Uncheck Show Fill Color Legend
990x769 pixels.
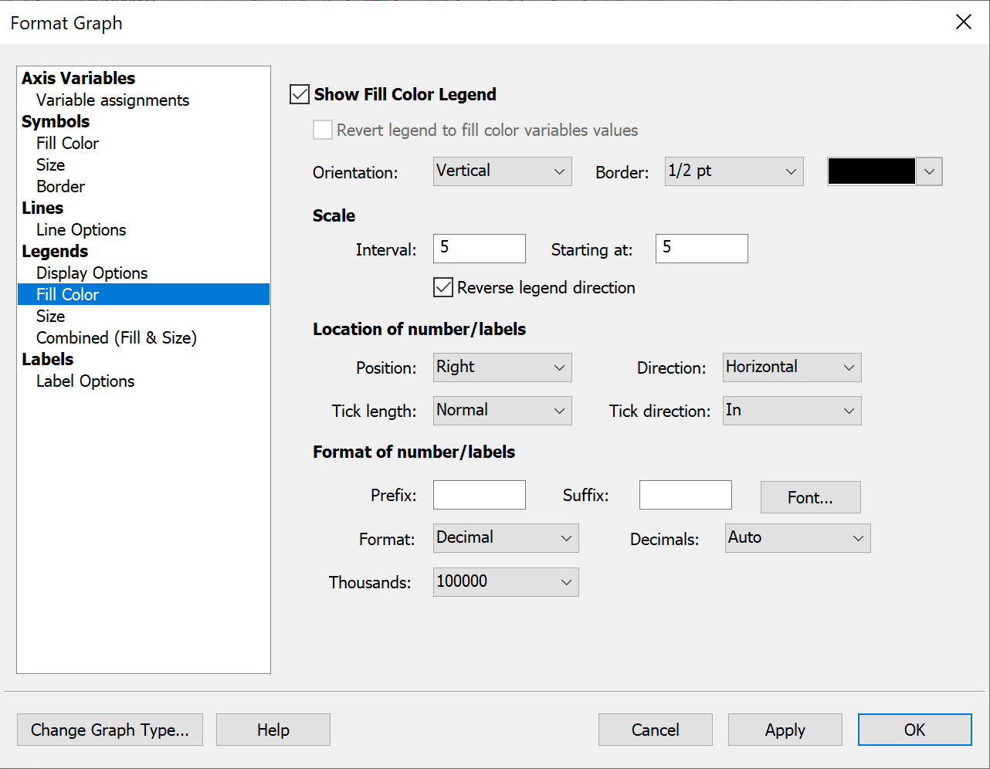299,94
